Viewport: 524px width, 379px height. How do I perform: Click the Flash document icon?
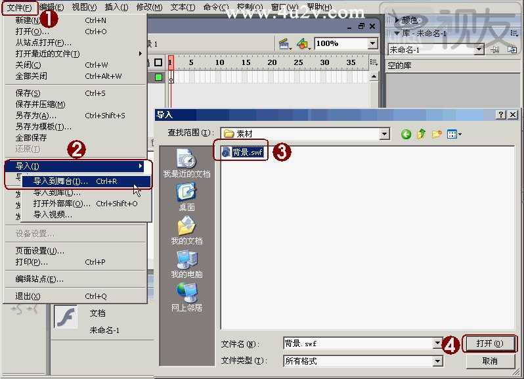click(66, 317)
